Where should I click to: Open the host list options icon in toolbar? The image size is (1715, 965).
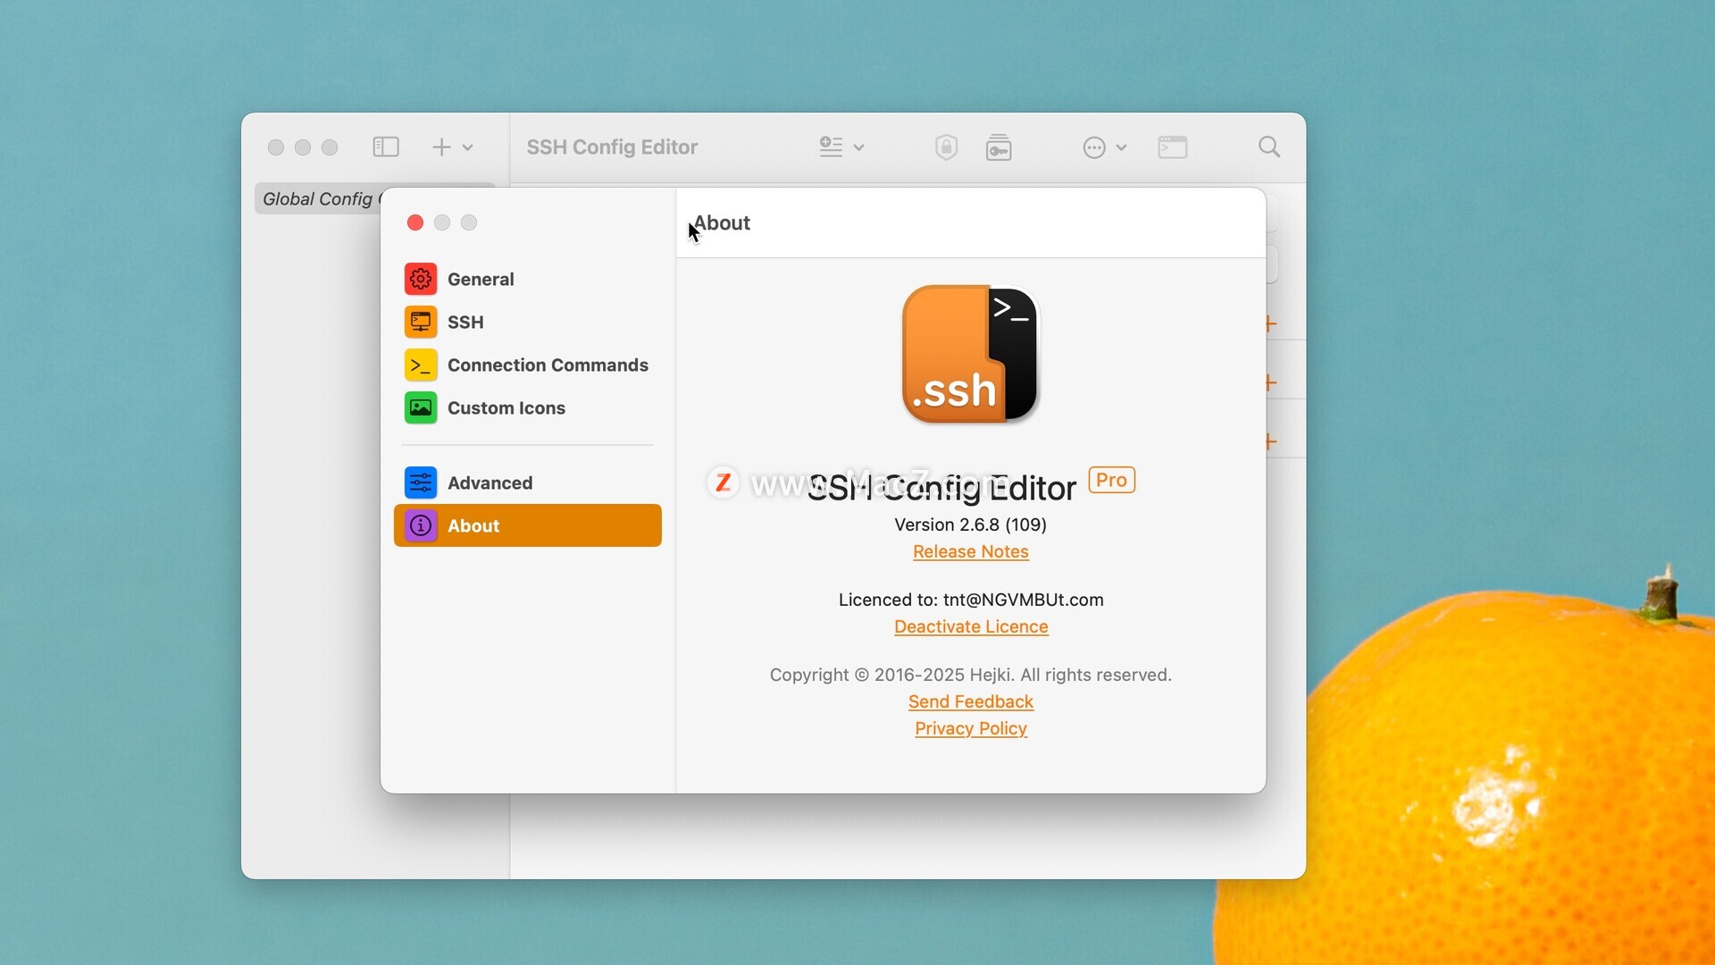[x=831, y=147]
